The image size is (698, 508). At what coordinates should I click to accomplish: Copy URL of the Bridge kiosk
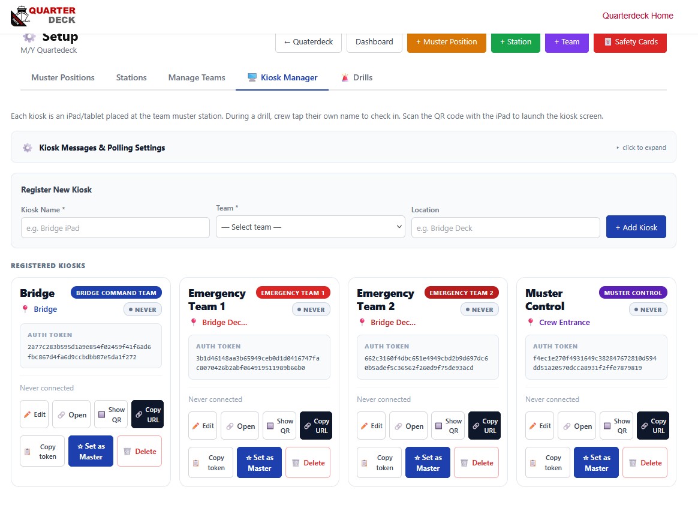(148, 414)
